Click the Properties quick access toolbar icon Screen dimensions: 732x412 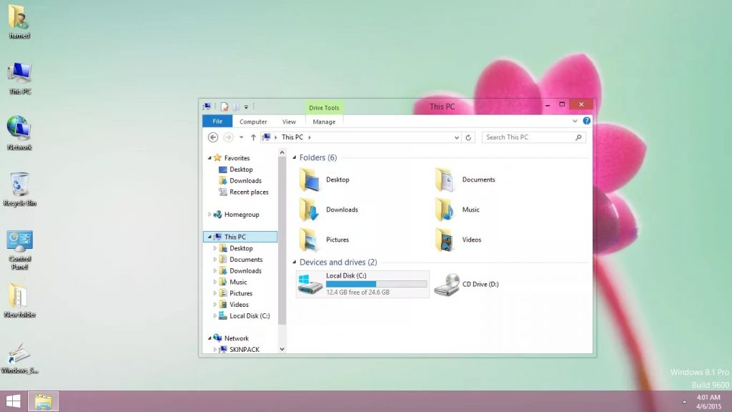pyautogui.click(x=224, y=107)
